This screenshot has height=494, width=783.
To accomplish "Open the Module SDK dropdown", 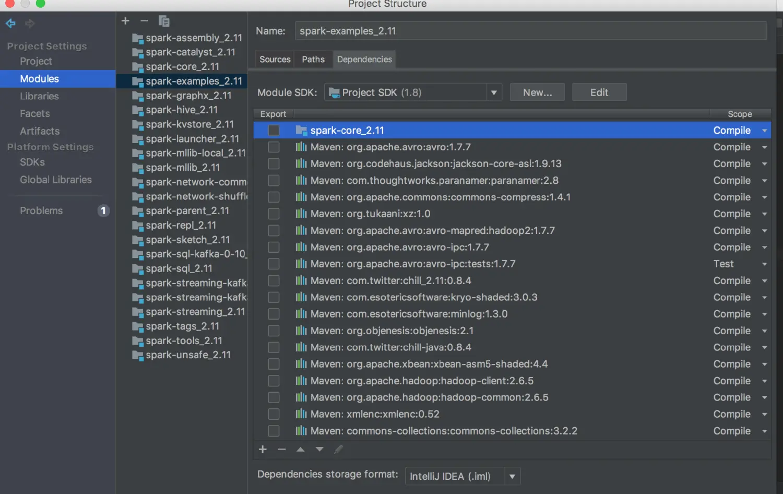I will click(493, 92).
